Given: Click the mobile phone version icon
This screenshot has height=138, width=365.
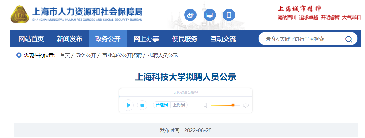Looking at the screenshot, I should coord(229,15).
